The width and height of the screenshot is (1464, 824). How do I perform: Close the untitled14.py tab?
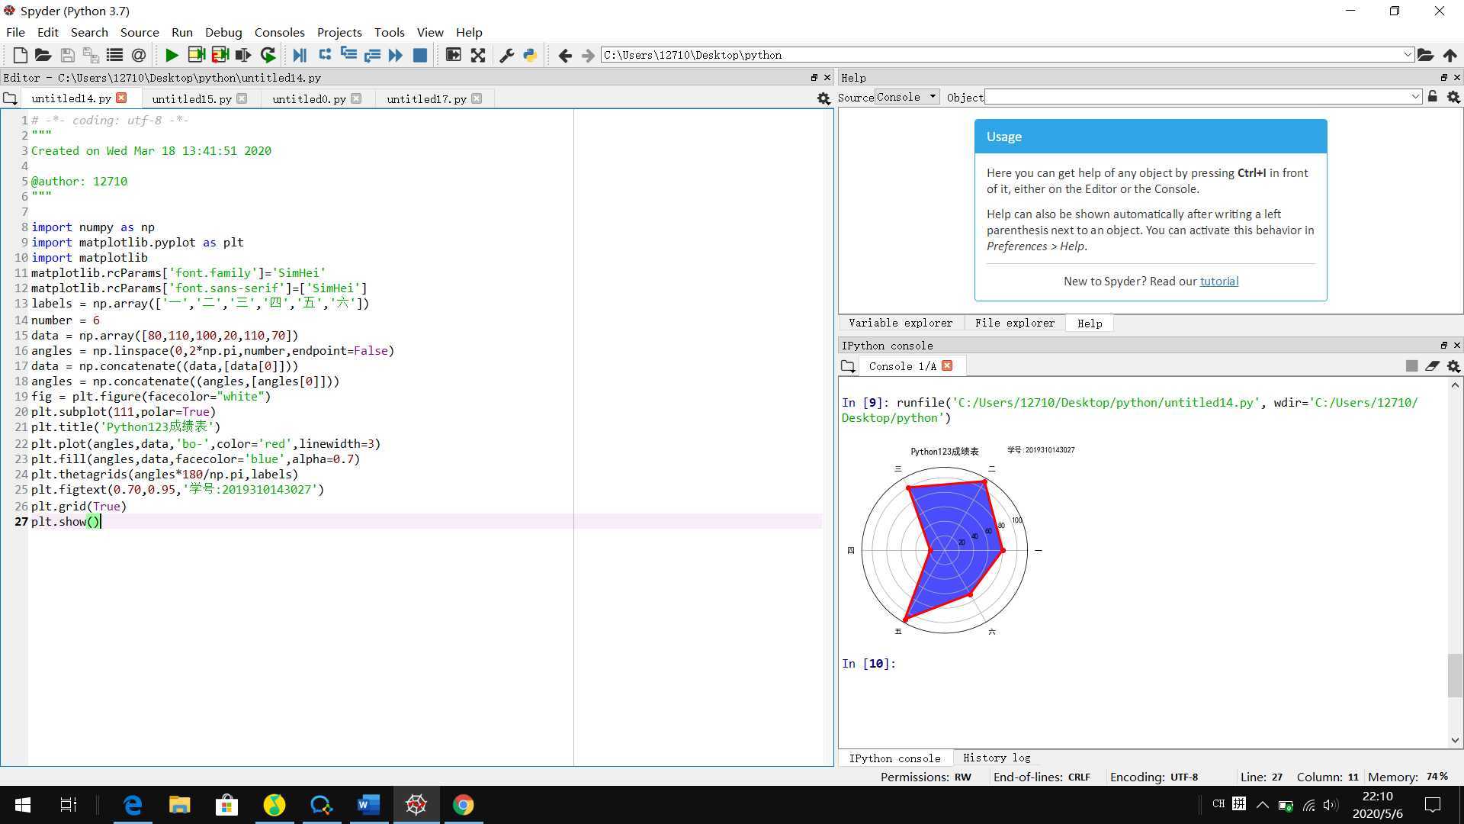(x=121, y=98)
